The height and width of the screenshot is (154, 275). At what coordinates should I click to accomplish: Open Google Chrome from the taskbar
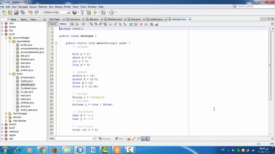[42, 150]
